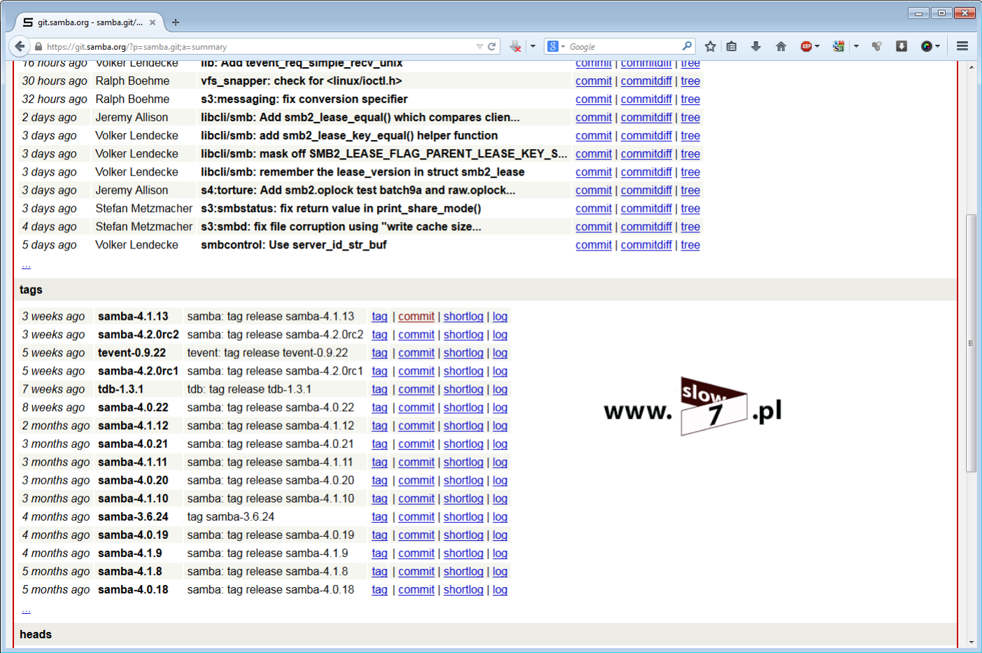Click the ellipsis link below tags list
Image resolution: width=982 pixels, height=653 pixels.
(26, 609)
